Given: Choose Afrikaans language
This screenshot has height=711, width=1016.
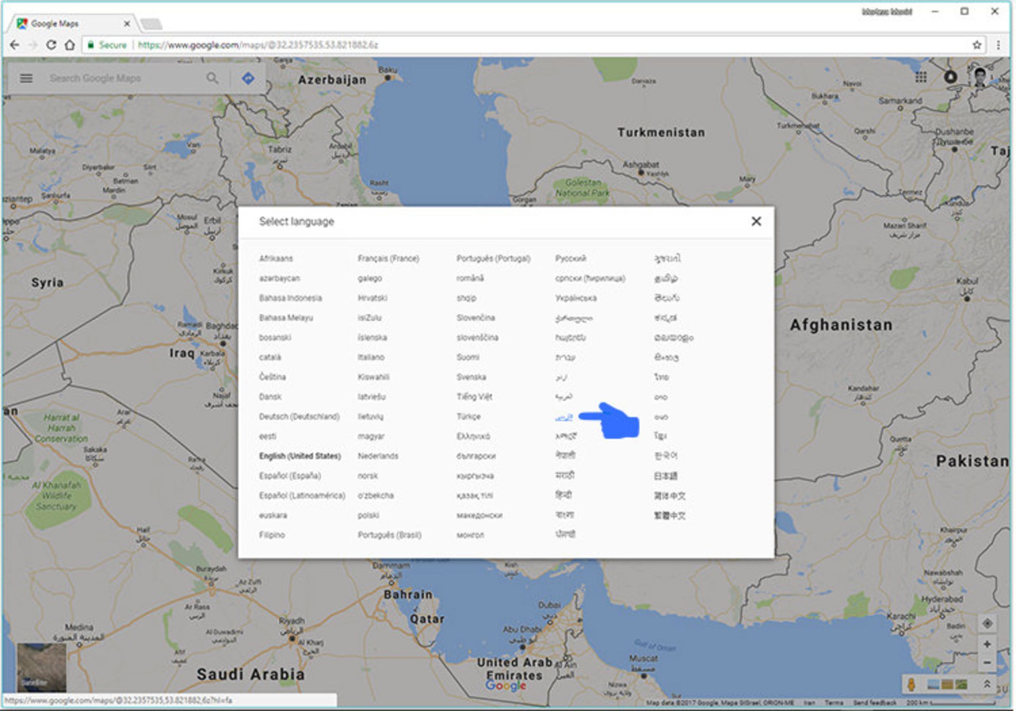Looking at the screenshot, I should pos(276,258).
